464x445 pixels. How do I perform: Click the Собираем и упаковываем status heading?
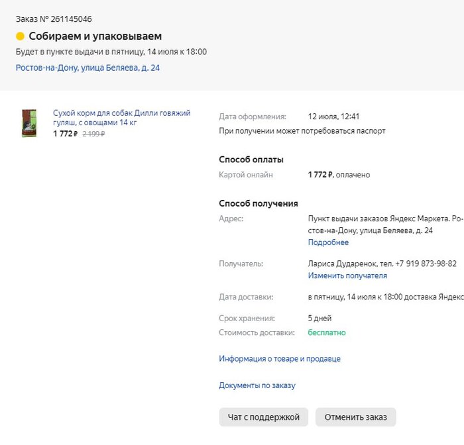coord(95,36)
